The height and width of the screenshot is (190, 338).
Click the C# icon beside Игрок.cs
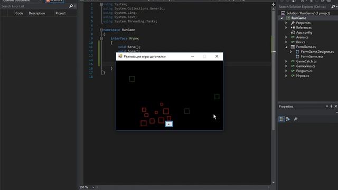[x=293, y=75]
